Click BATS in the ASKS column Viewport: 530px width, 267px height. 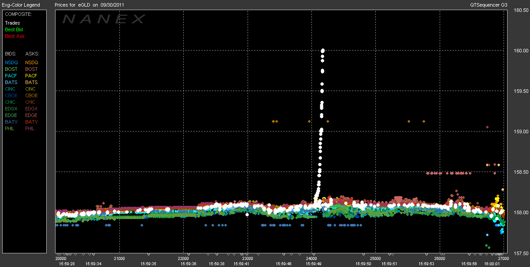click(x=32, y=82)
